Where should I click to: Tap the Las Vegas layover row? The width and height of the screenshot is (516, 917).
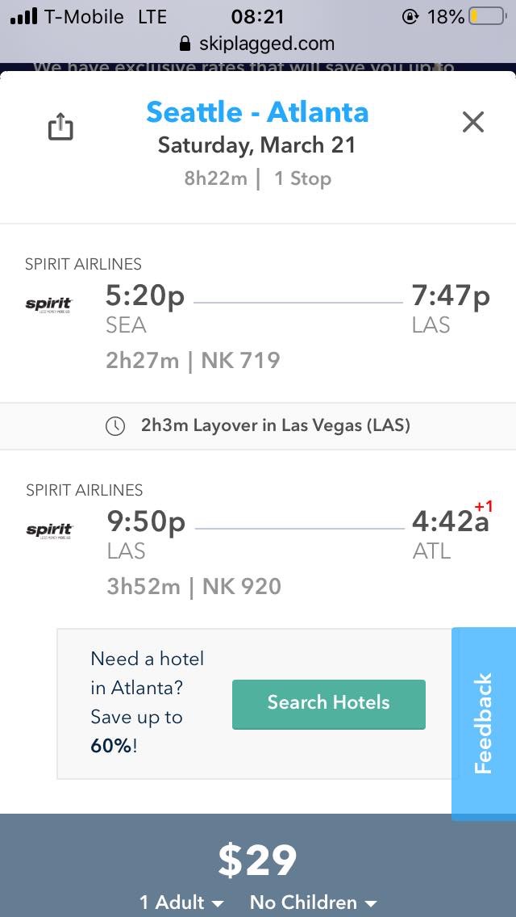pyautogui.click(x=258, y=425)
